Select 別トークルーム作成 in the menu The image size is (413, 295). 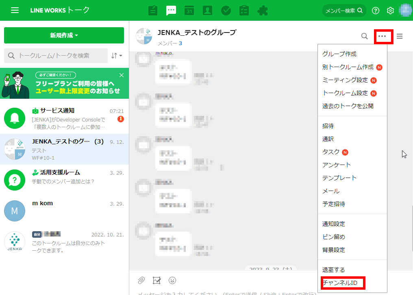352,67
